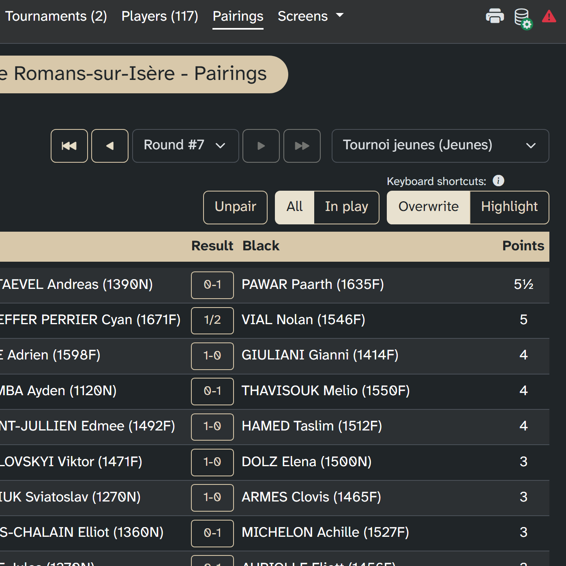This screenshot has width=566, height=566.
Task: Select player PAWAR Paarth (1635F)
Action: coord(313,284)
